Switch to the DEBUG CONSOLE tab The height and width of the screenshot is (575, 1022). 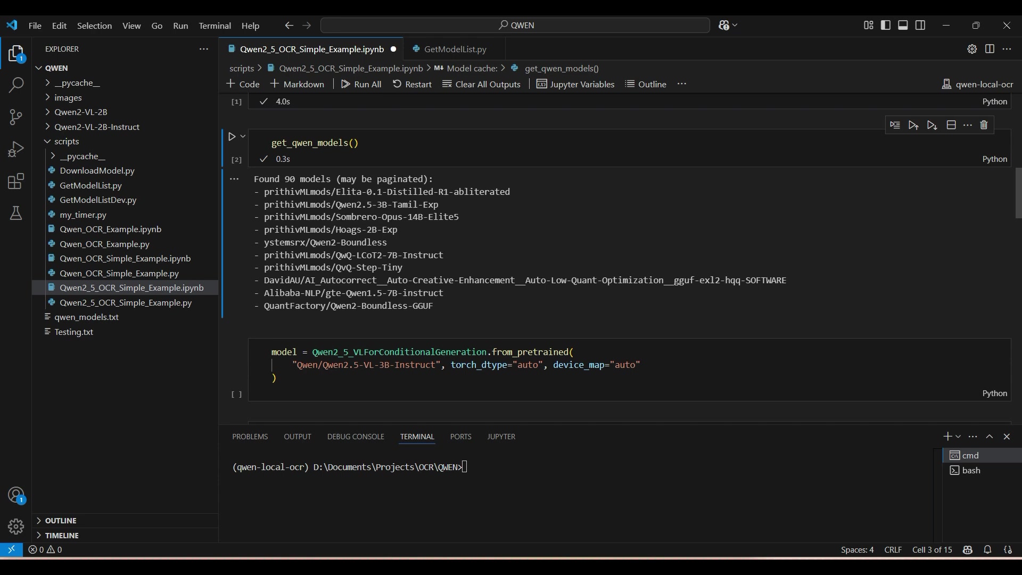[x=356, y=437]
